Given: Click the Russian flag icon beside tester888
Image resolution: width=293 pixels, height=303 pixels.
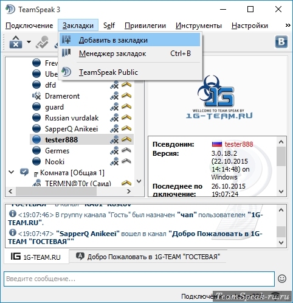Looking at the screenshot, I should pos(217,144).
